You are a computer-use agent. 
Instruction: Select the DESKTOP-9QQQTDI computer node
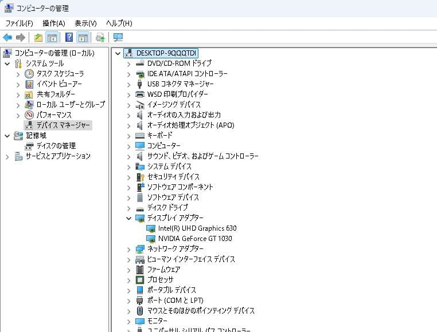[166, 53]
